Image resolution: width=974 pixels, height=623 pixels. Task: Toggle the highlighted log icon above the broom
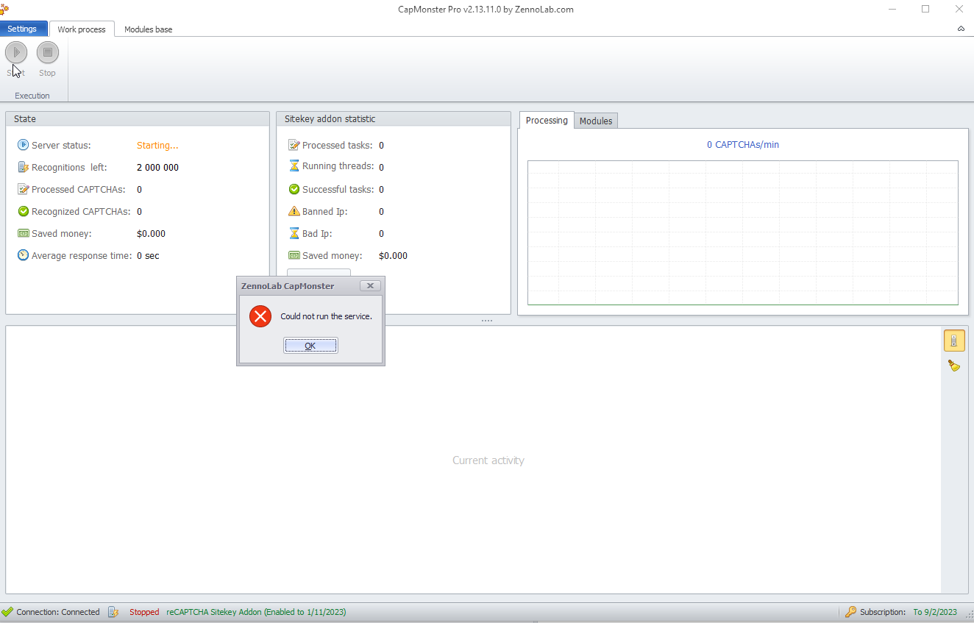coord(954,341)
